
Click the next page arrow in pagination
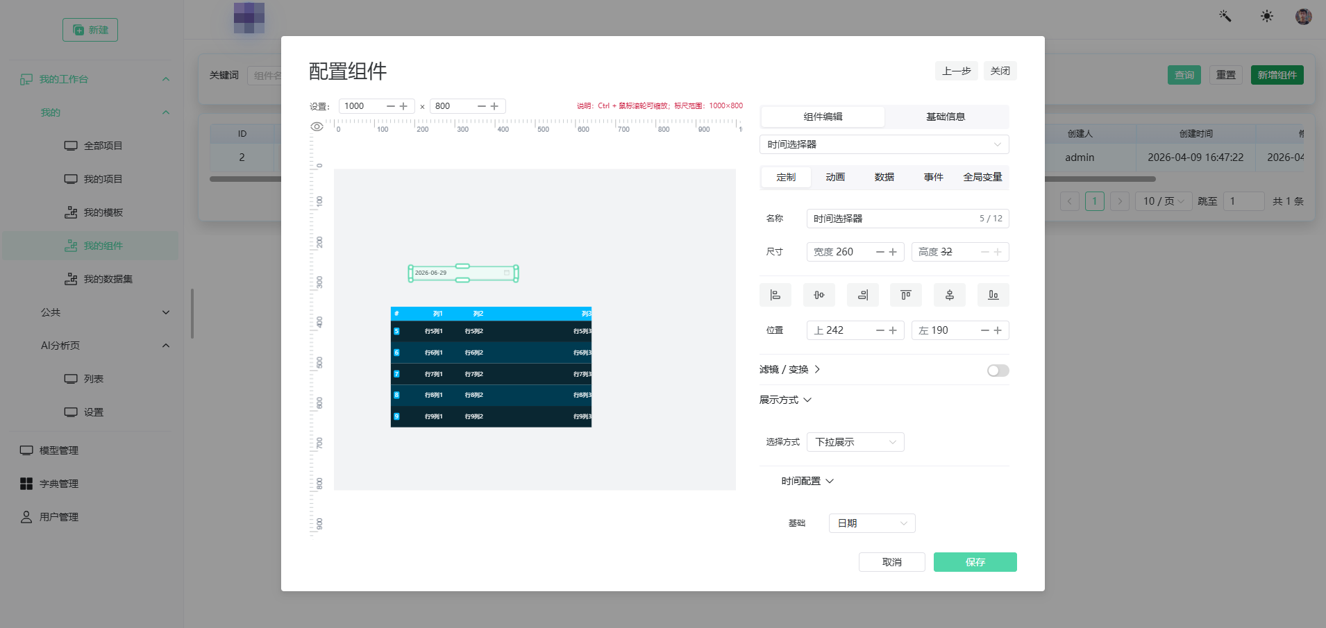point(1120,201)
